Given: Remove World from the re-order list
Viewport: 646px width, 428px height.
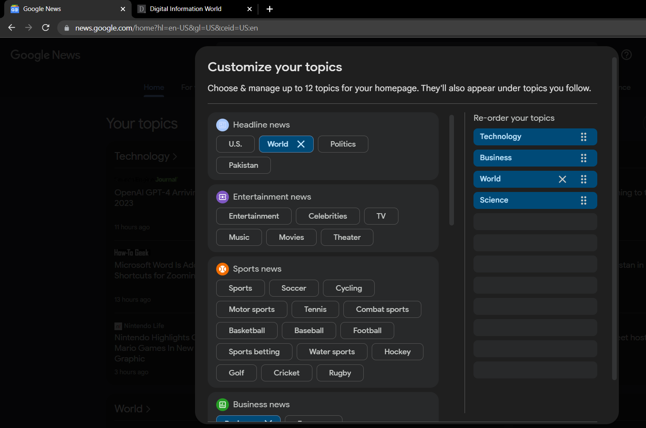Looking at the screenshot, I should [x=562, y=179].
